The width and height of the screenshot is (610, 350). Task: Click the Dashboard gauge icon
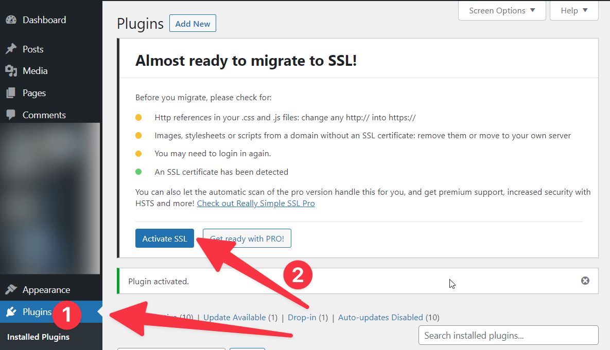[x=11, y=20]
